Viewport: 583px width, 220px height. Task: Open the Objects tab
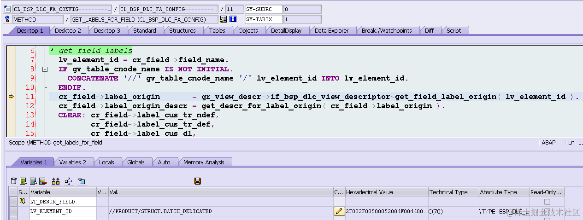[x=248, y=30]
